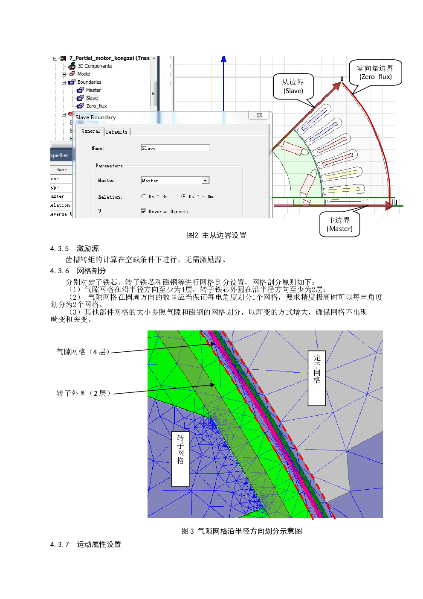Click the Boundaries tree label

[x=90, y=82]
